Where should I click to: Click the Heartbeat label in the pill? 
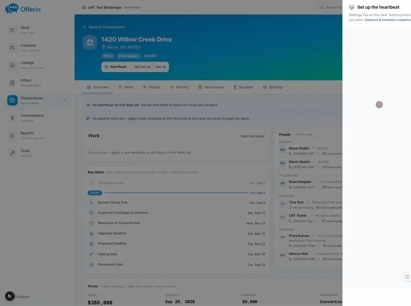click(x=118, y=67)
